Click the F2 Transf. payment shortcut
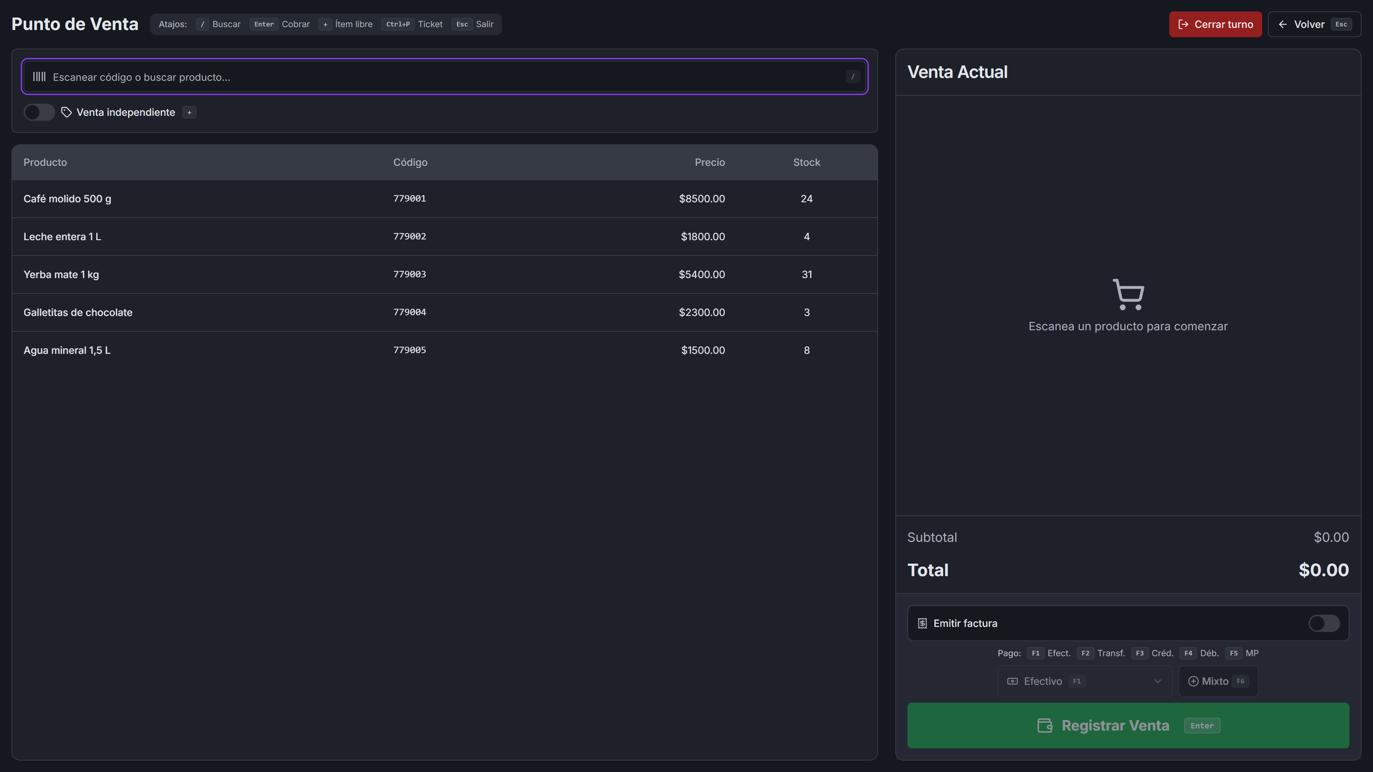 pyautogui.click(x=1101, y=653)
